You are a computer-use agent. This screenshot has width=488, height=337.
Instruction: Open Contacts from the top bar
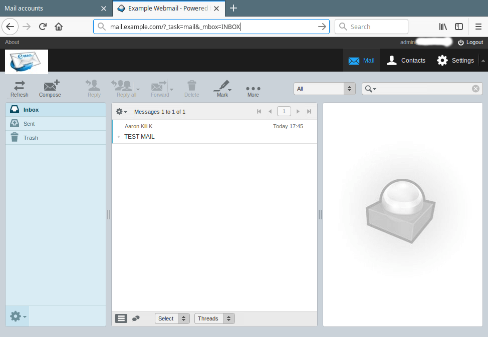[406, 61]
